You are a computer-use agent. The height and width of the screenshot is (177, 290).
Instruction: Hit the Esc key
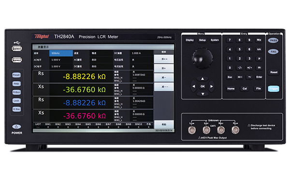coord(230,77)
